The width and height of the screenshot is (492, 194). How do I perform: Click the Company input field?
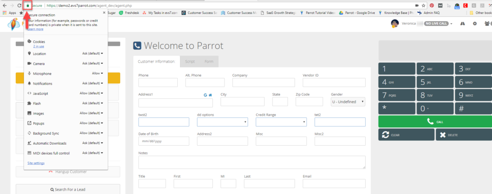[x=264, y=82]
